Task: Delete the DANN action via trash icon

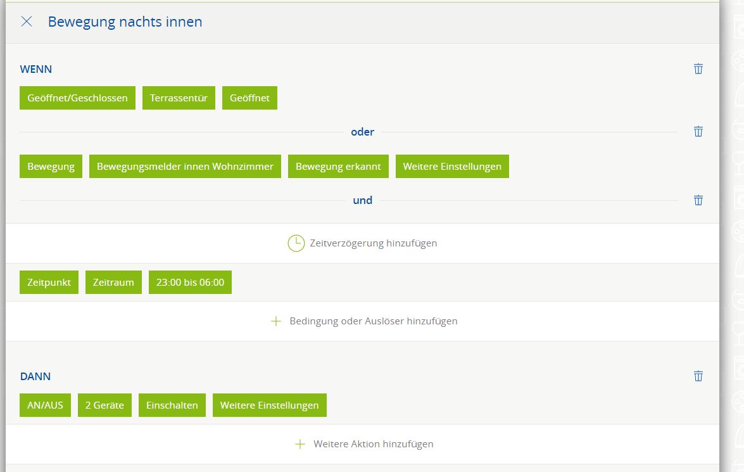Action: coord(698,376)
